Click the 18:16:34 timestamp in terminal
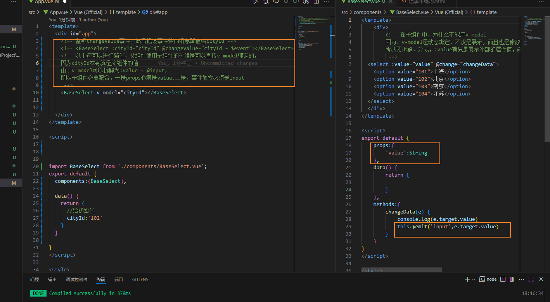Viewport: 550px width, 302px height. pos(533,293)
